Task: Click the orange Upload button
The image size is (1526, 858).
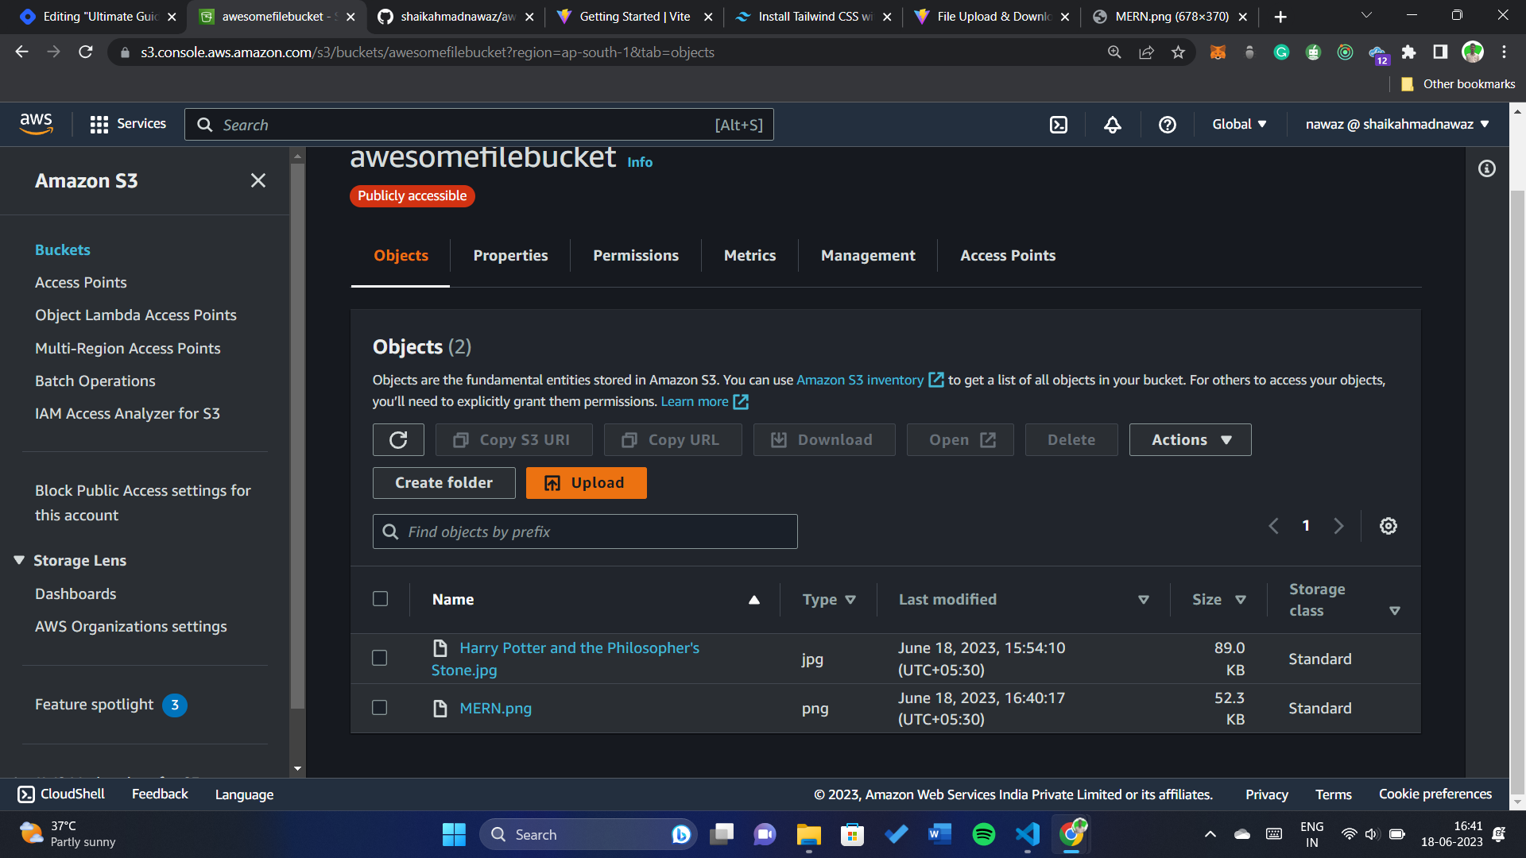Action: (586, 483)
